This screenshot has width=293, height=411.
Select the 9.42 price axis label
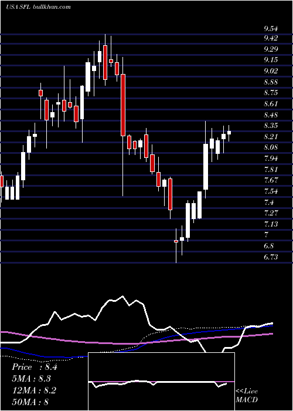point(271,38)
